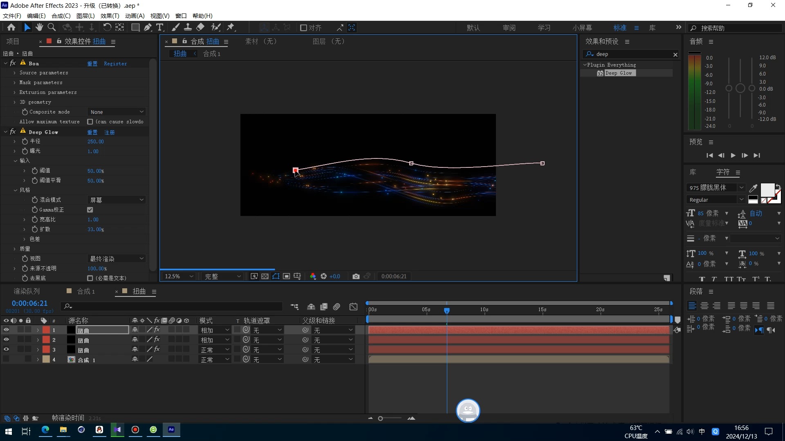Screen dimensions: 785x441
Task: Click the snapshot camera icon in viewer
Action: tap(356, 276)
